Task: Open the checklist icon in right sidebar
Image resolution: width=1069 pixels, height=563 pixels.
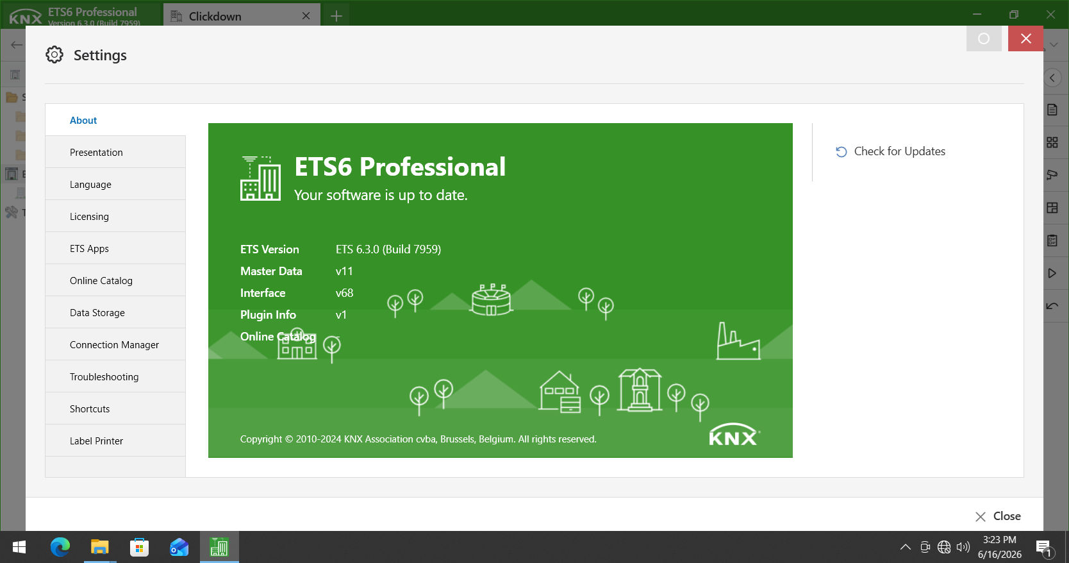Action: 1052,240
